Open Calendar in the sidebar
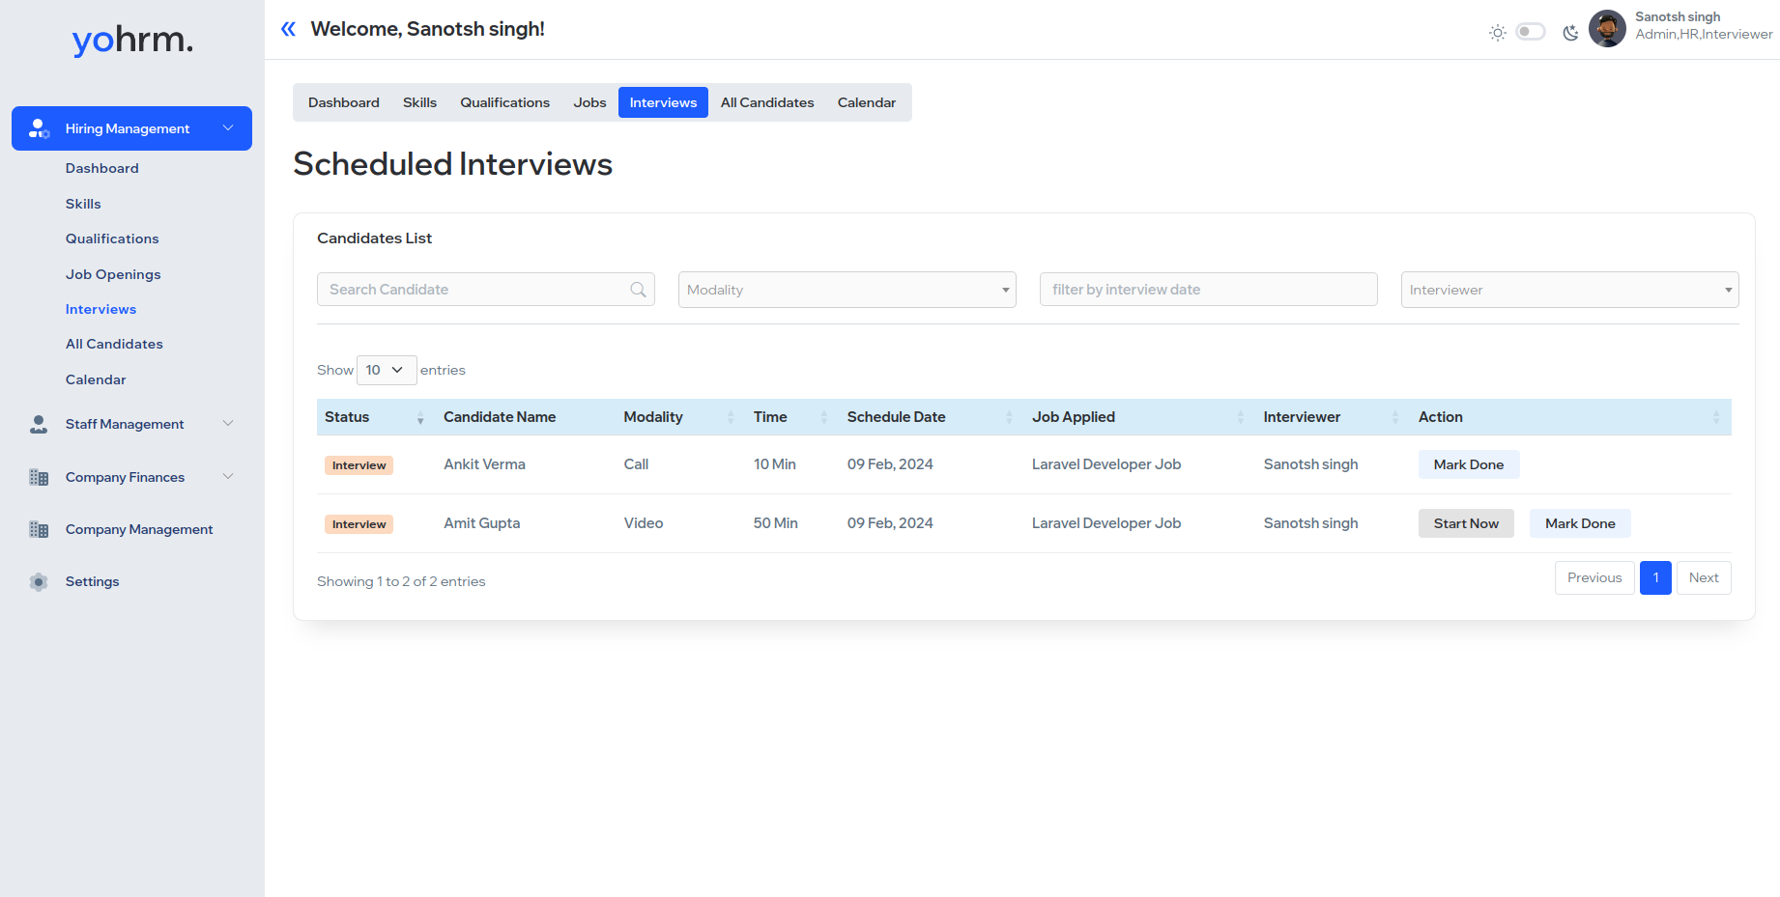The image size is (1780, 897). tap(96, 379)
